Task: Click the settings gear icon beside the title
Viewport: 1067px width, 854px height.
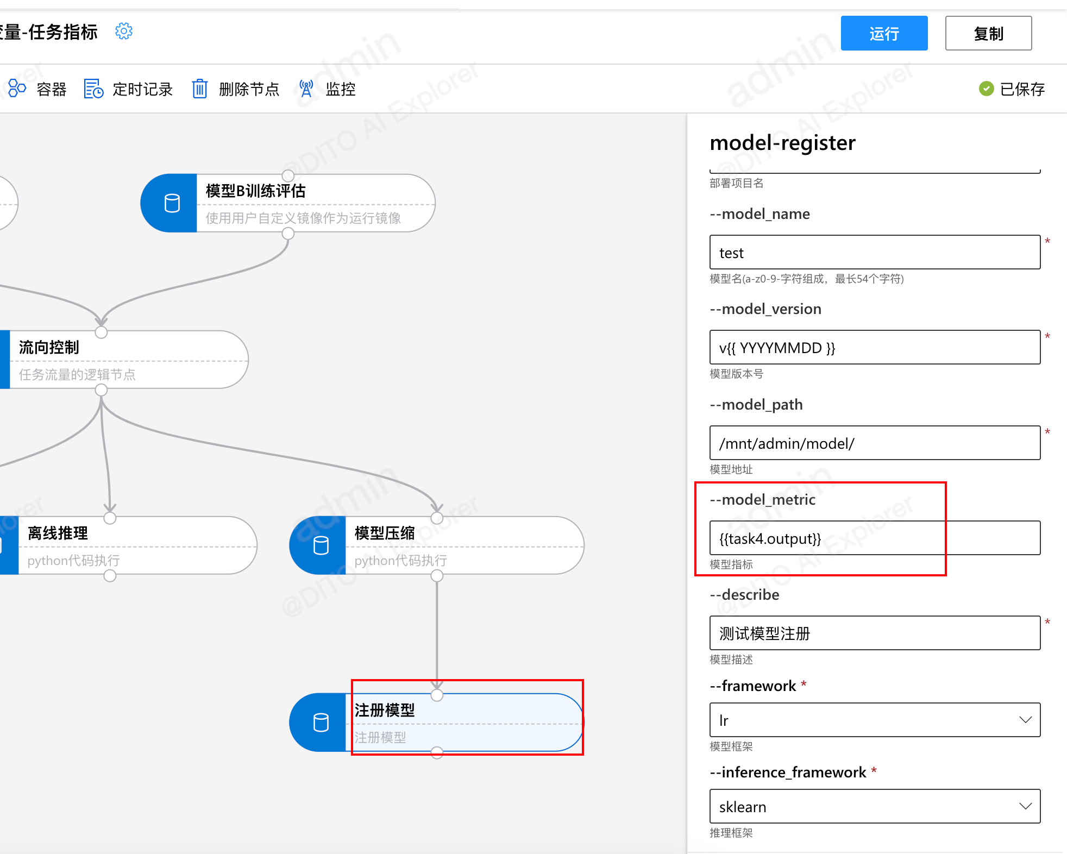Action: click(124, 32)
